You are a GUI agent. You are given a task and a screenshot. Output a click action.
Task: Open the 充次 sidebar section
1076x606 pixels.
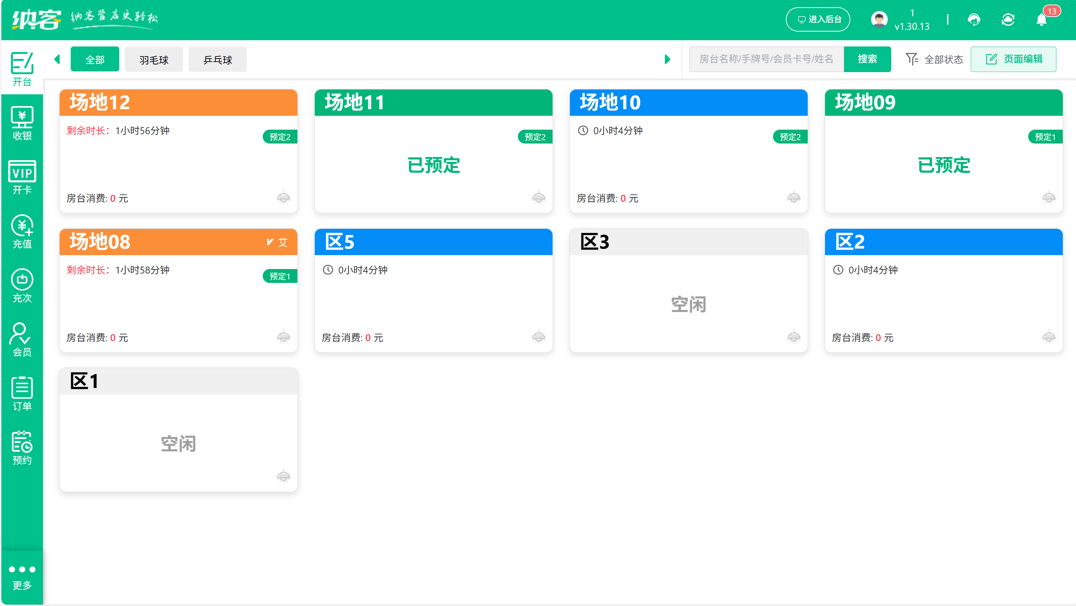click(22, 285)
